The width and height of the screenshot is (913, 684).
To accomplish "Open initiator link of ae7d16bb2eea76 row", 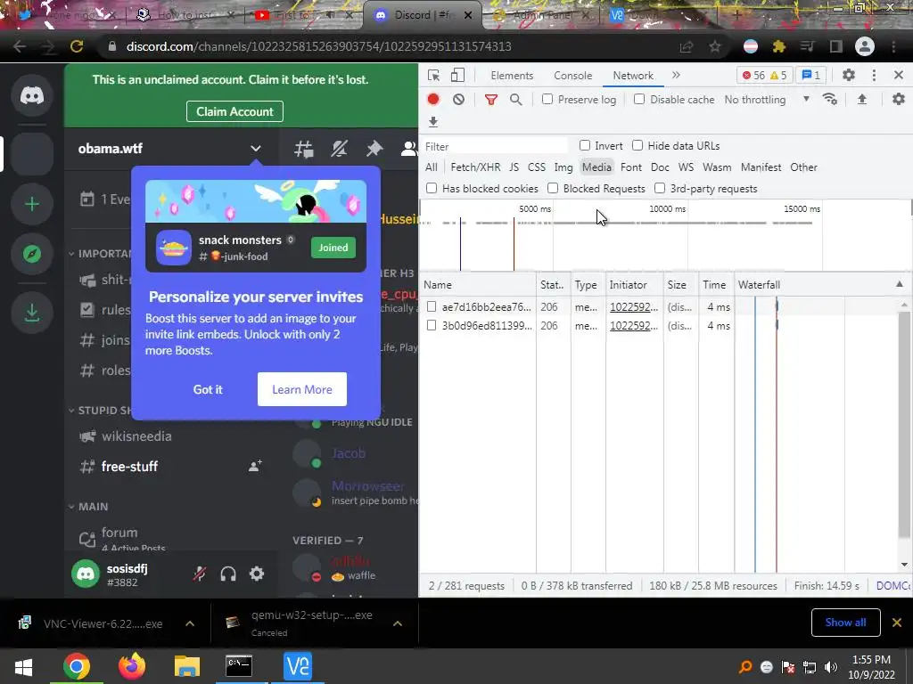I will click(x=634, y=307).
